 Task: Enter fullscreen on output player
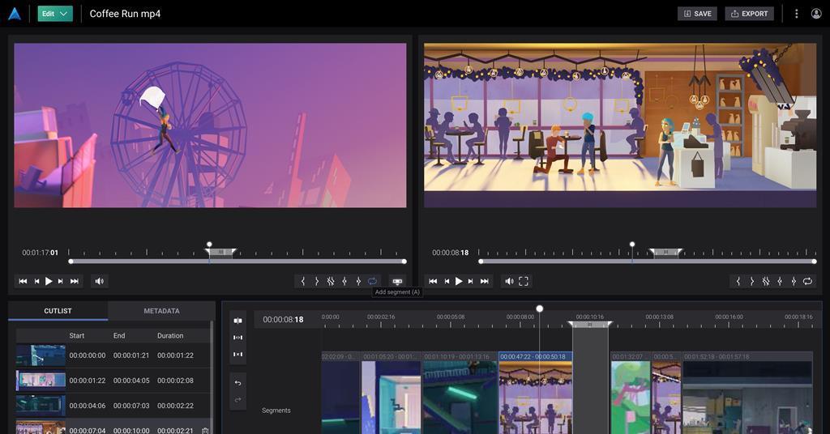[x=524, y=281]
